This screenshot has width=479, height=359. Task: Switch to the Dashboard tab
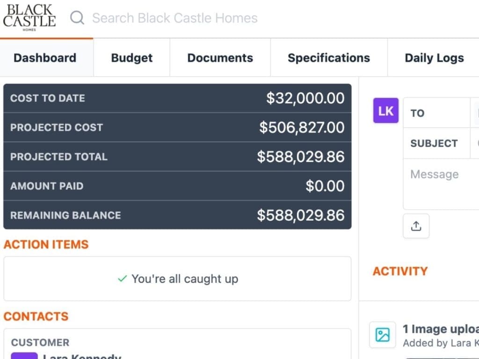[45, 58]
